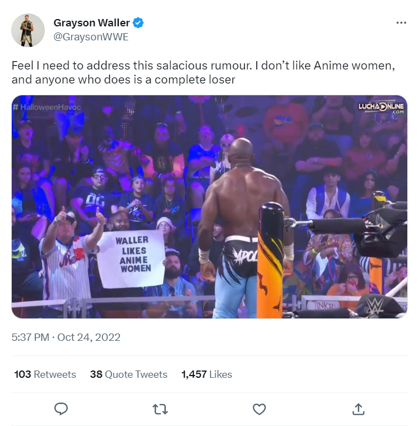Open the three-dot more options menu

pyautogui.click(x=401, y=23)
